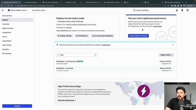Image resolution: width=196 pixels, height=110 pixels.
Task: Click the Customize it! link
Action: 106,45
